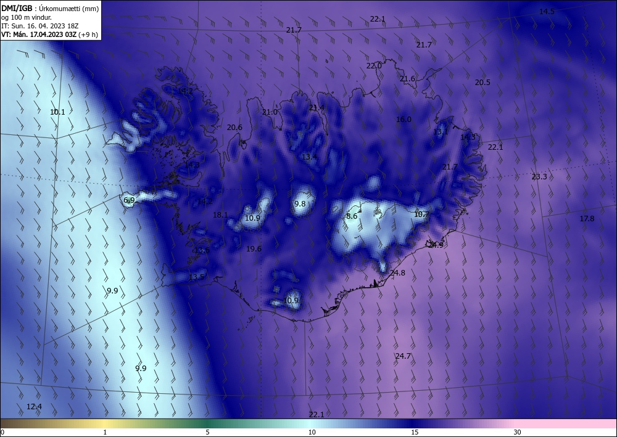The height and width of the screenshot is (437, 617).
Task: Click the color scale tick label '5'
Action: point(207,432)
